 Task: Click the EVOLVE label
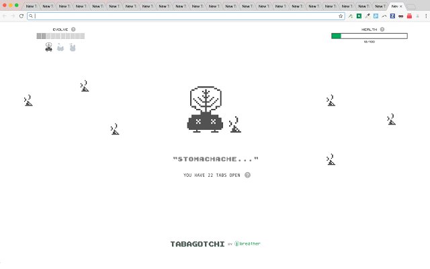coord(60,30)
